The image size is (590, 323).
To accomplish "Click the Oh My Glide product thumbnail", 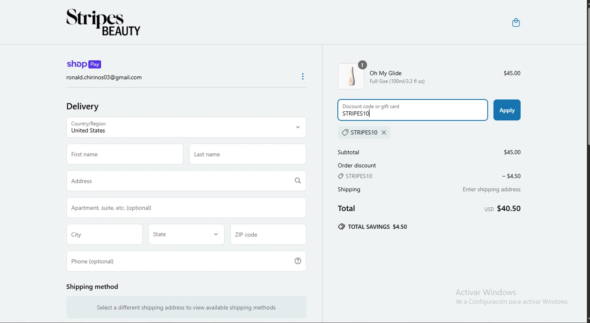I will point(351,76).
